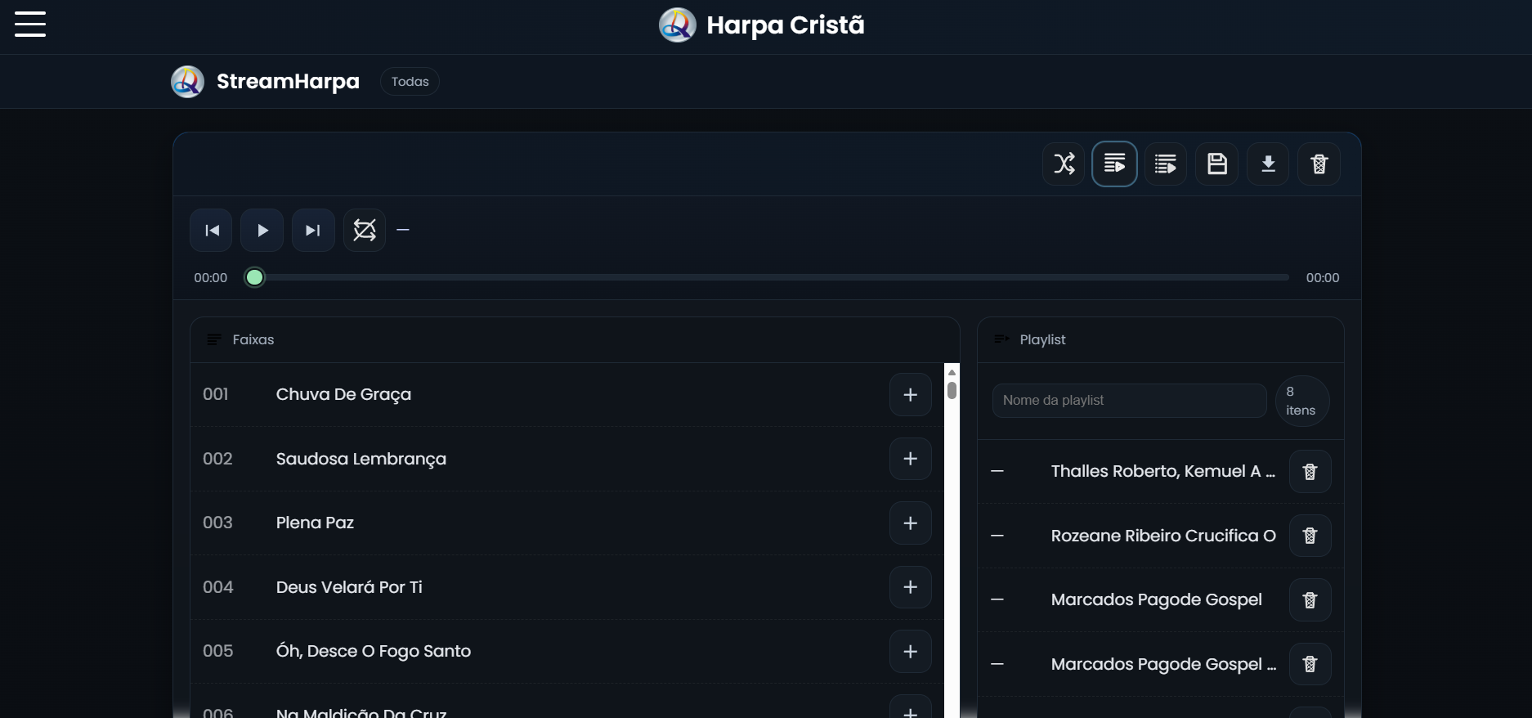Click the Faixas list scrollbar thumb
This screenshot has width=1532, height=718.
(x=952, y=390)
